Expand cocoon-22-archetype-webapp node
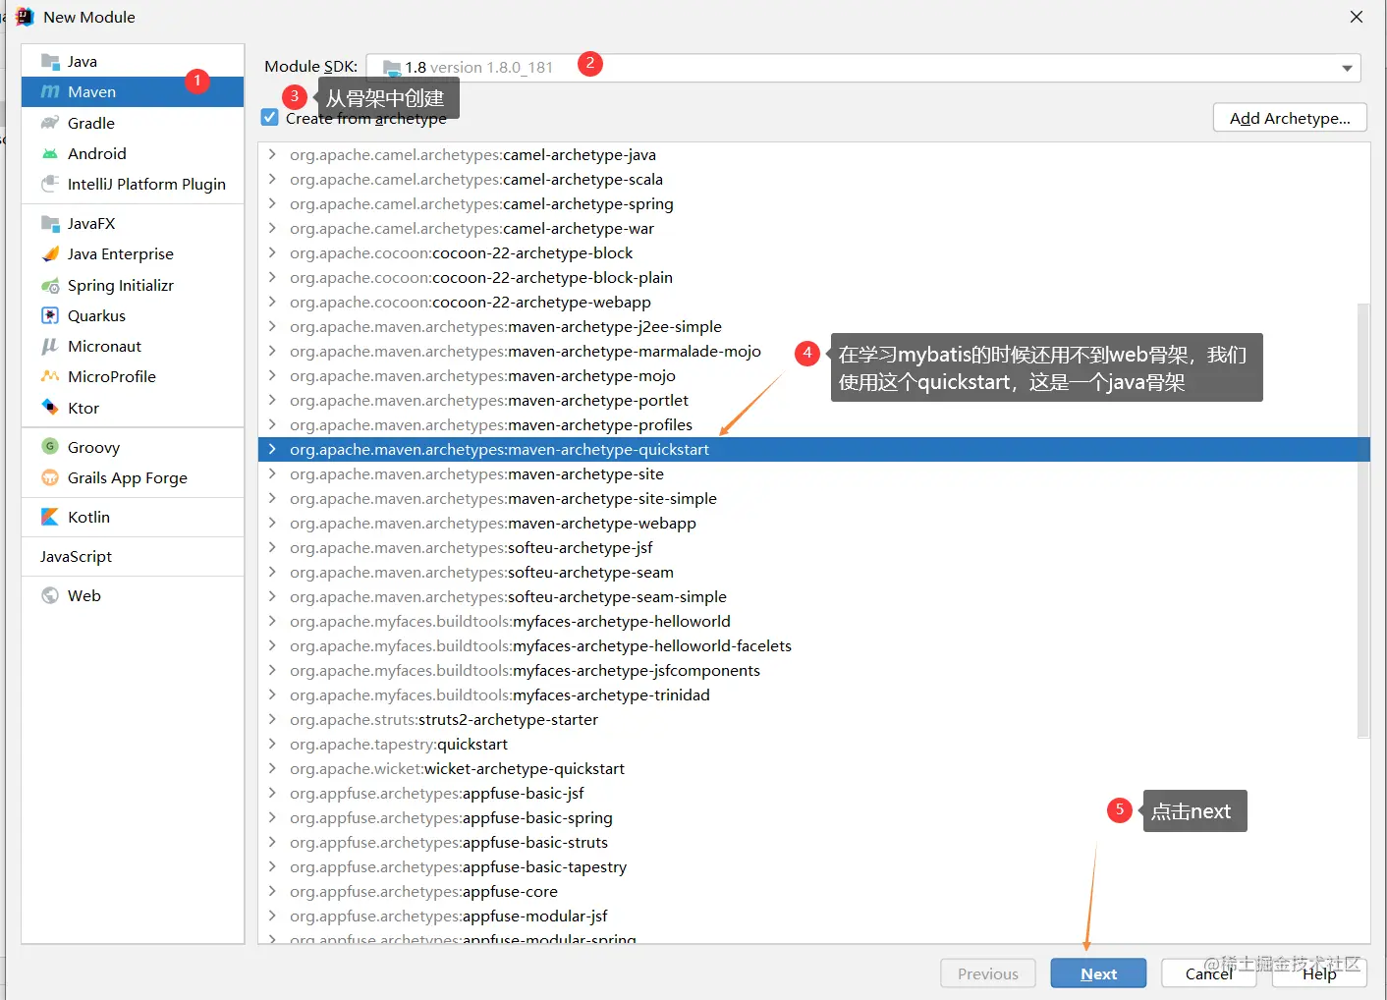The width and height of the screenshot is (1387, 1000). (x=272, y=302)
